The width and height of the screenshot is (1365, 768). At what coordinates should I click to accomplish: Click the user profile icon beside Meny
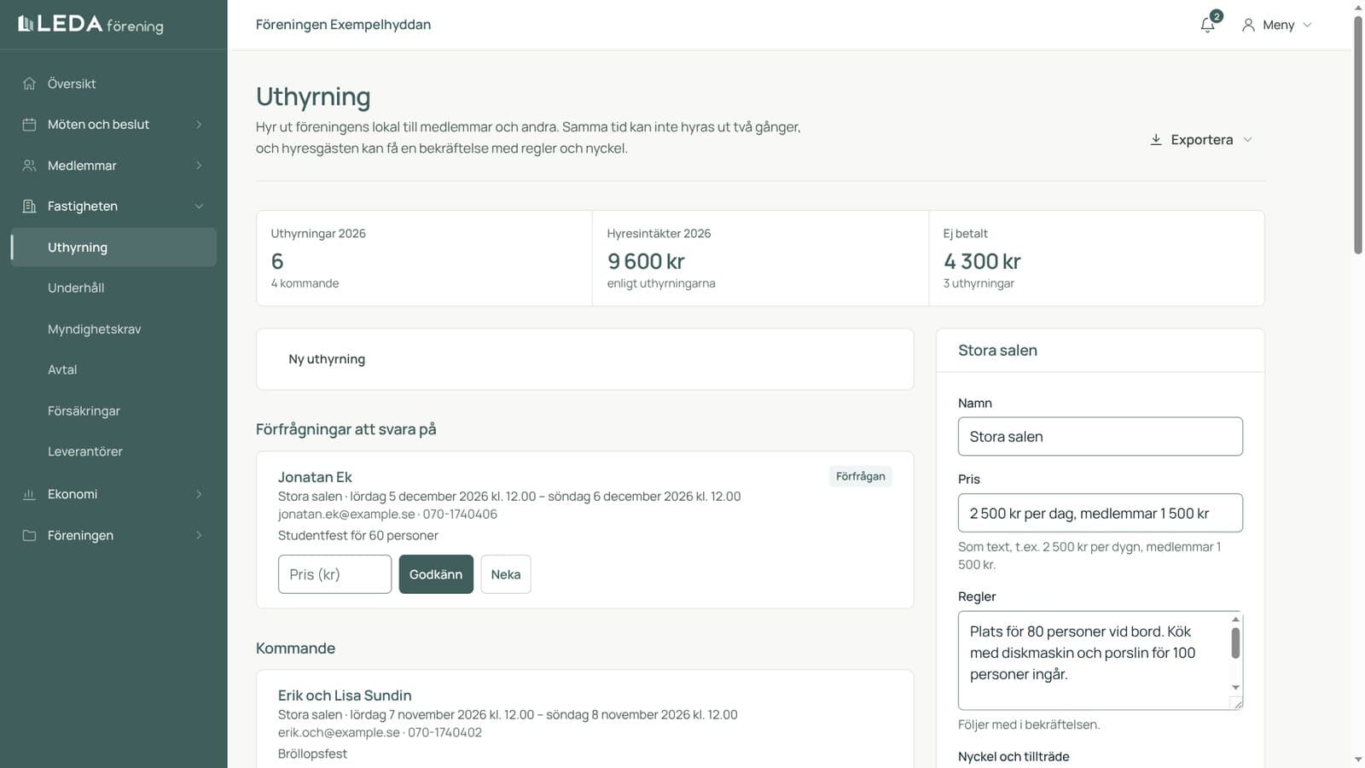point(1248,25)
